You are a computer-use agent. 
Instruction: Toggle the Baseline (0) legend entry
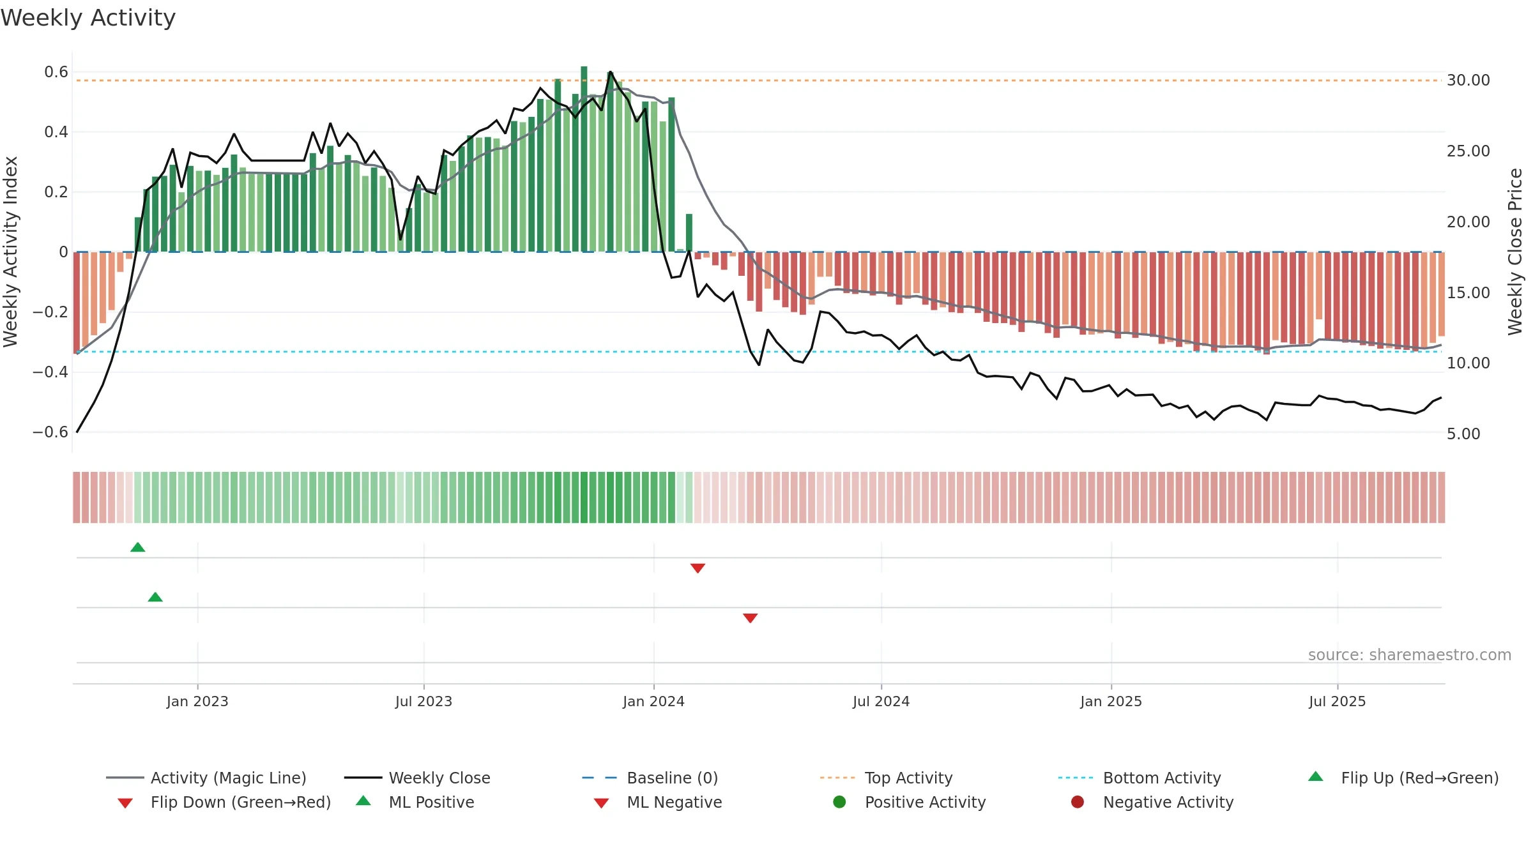[x=650, y=778]
